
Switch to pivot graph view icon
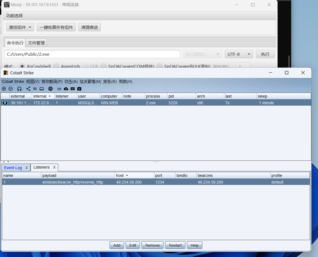coord(28,89)
